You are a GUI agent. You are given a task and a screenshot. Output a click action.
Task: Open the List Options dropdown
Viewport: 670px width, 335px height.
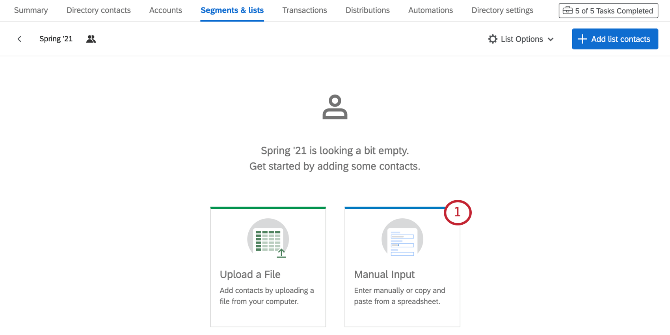click(x=521, y=39)
